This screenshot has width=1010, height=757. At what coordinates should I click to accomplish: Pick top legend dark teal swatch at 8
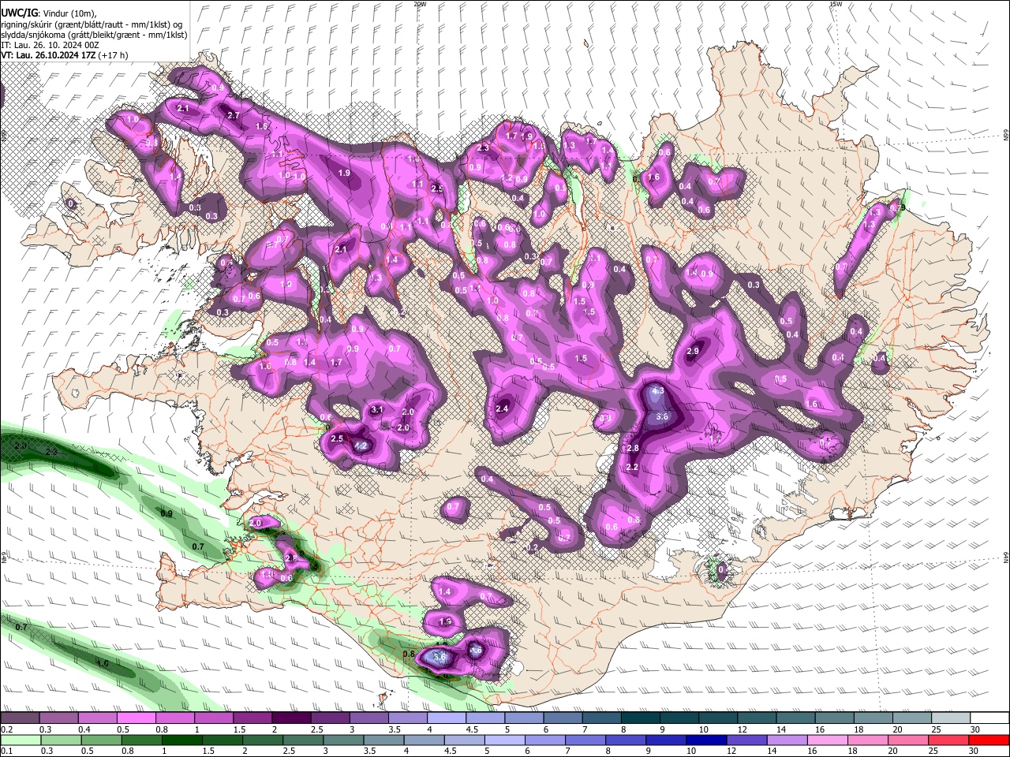(x=641, y=718)
